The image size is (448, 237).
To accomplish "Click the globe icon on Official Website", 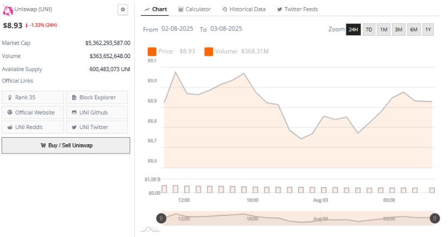I will coord(10,112).
